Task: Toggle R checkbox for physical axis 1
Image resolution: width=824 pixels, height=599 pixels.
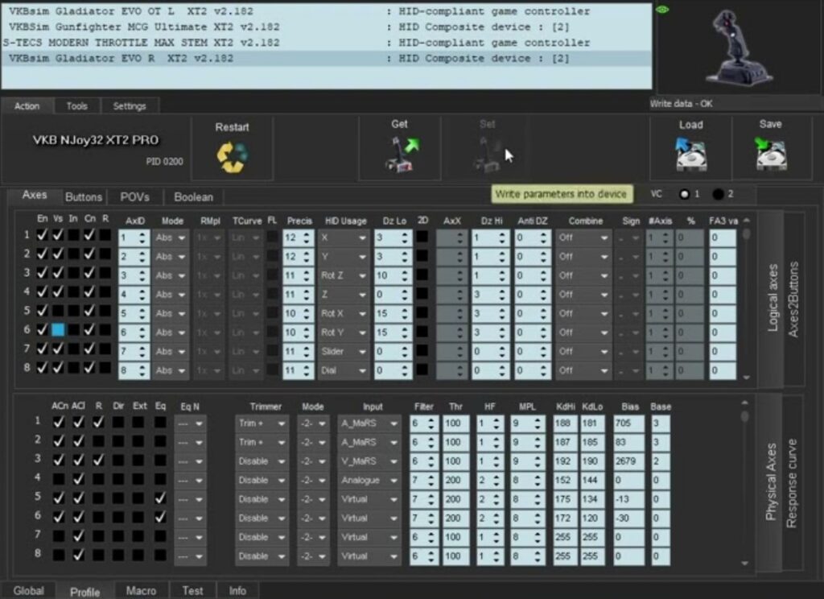Action: pyautogui.click(x=98, y=422)
